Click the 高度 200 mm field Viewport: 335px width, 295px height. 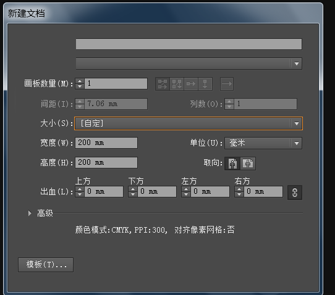(106, 162)
